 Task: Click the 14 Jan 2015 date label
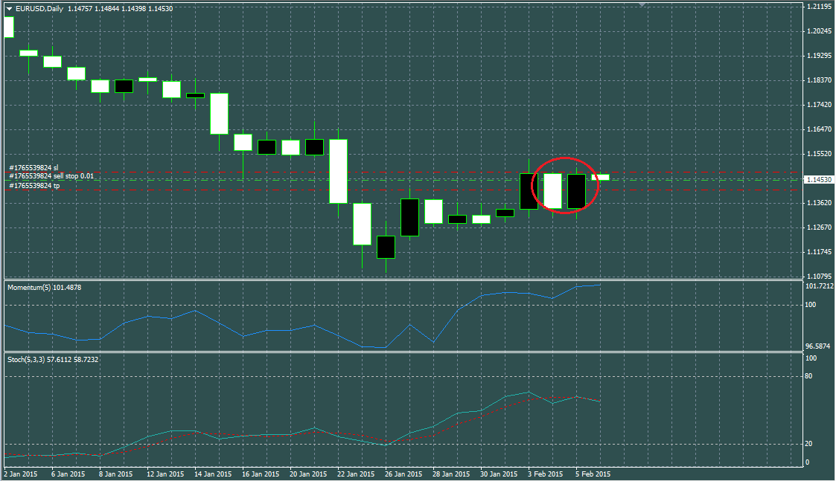(213, 474)
